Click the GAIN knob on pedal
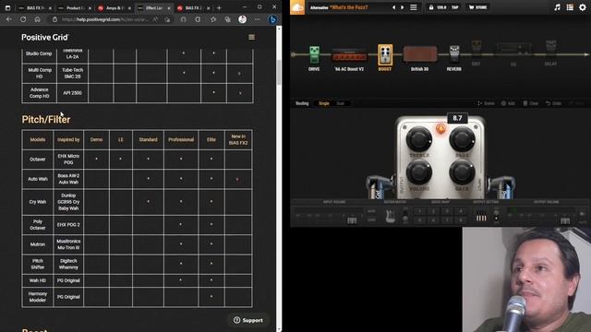The image size is (591, 332). click(x=462, y=172)
